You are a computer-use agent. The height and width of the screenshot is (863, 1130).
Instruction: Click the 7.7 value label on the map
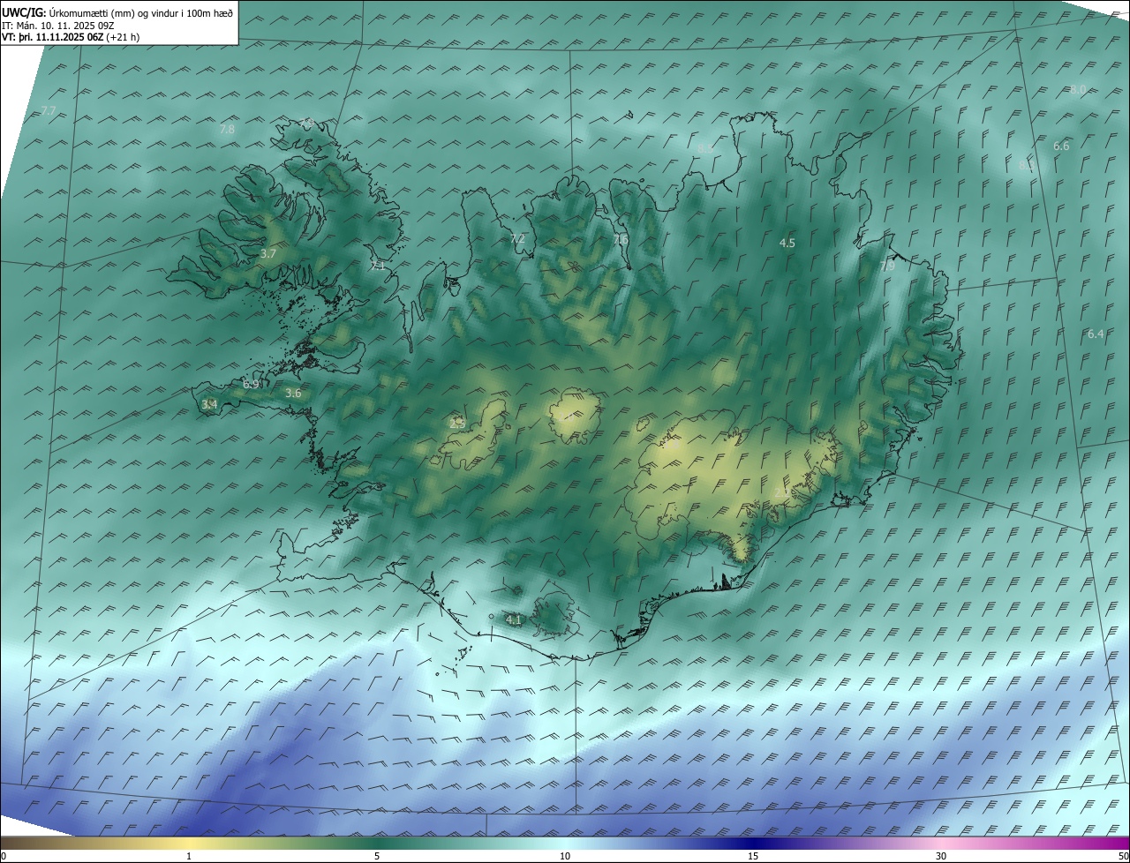(49, 110)
